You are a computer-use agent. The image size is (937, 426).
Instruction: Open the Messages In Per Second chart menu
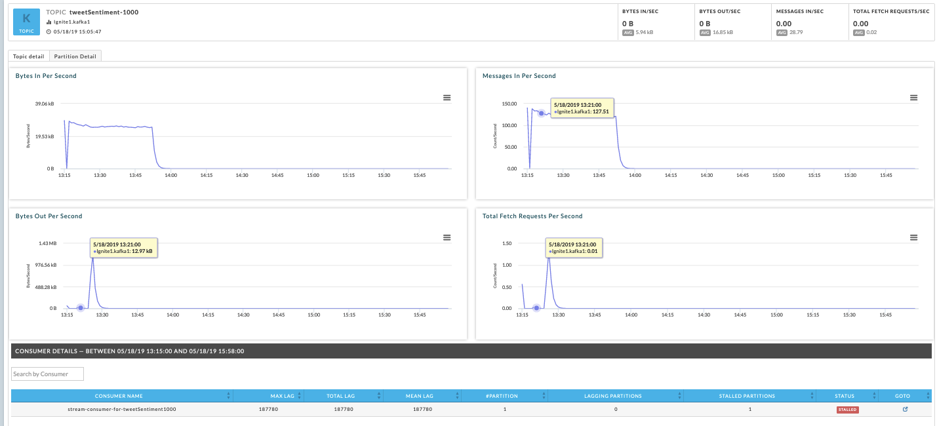[913, 98]
